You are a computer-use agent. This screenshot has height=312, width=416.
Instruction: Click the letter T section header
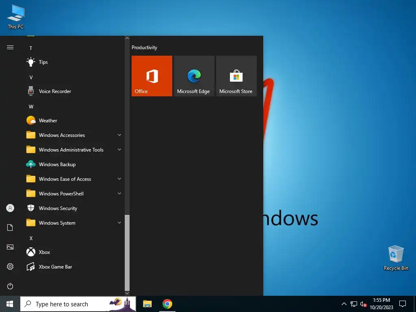(31, 48)
